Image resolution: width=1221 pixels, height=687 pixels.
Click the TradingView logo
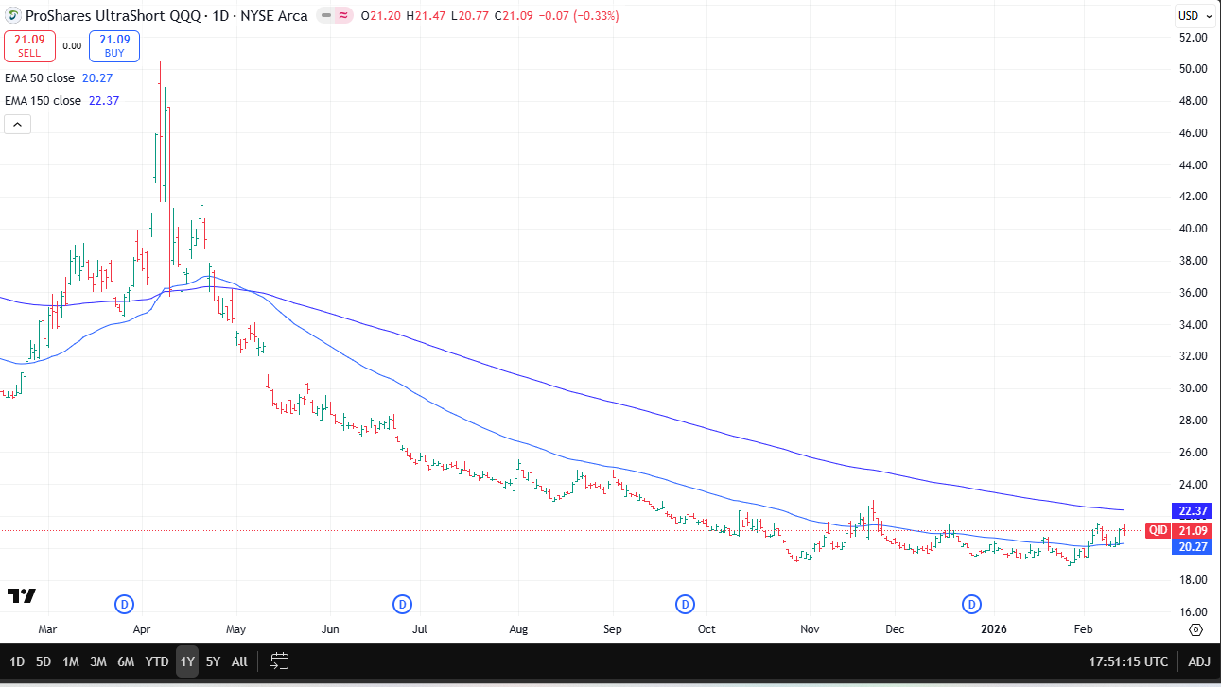(21, 595)
